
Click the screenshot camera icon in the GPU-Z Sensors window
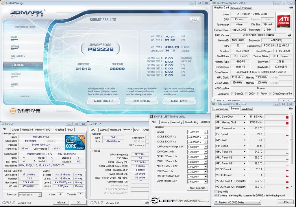[291, 109]
